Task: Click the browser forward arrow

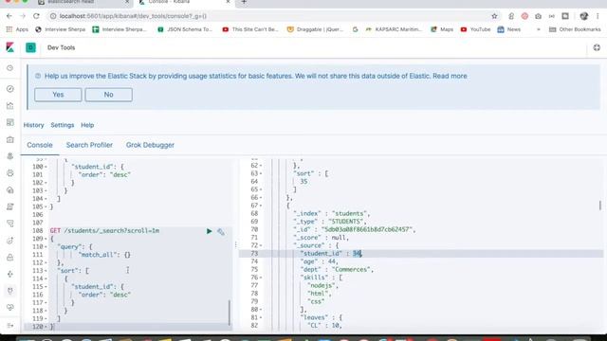Action: 23,16
